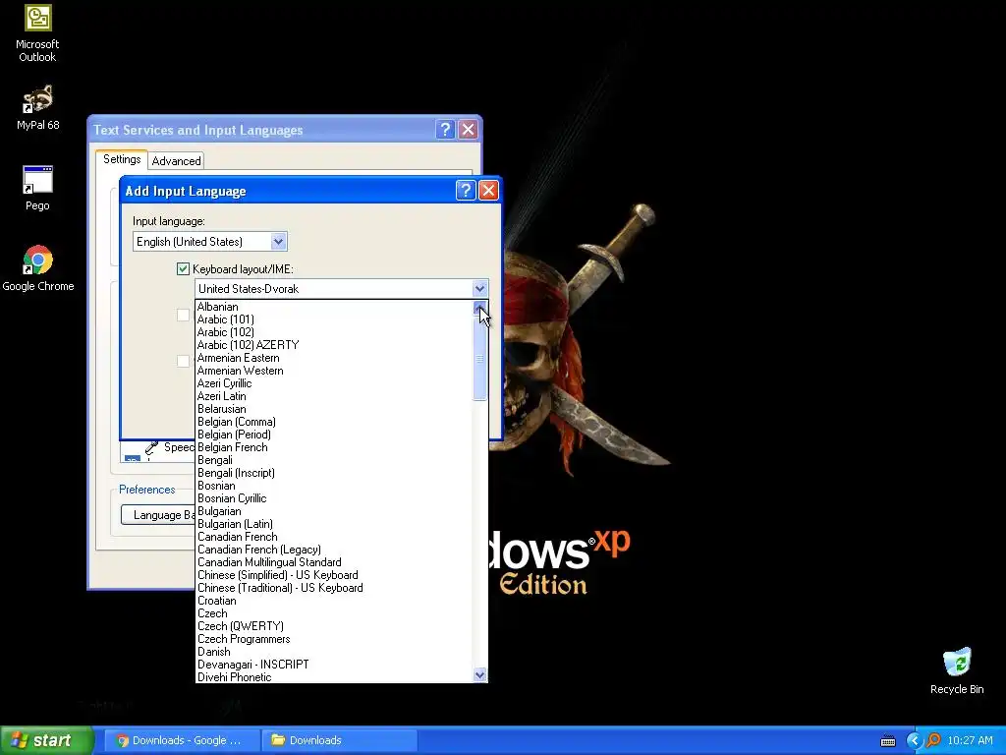The width and height of the screenshot is (1006, 755).
Task: Choose Belgian French layout
Action: pyautogui.click(x=334, y=447)
